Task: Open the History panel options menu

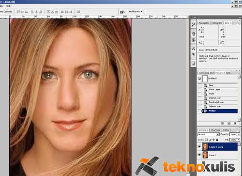Action: coord(238,73)
